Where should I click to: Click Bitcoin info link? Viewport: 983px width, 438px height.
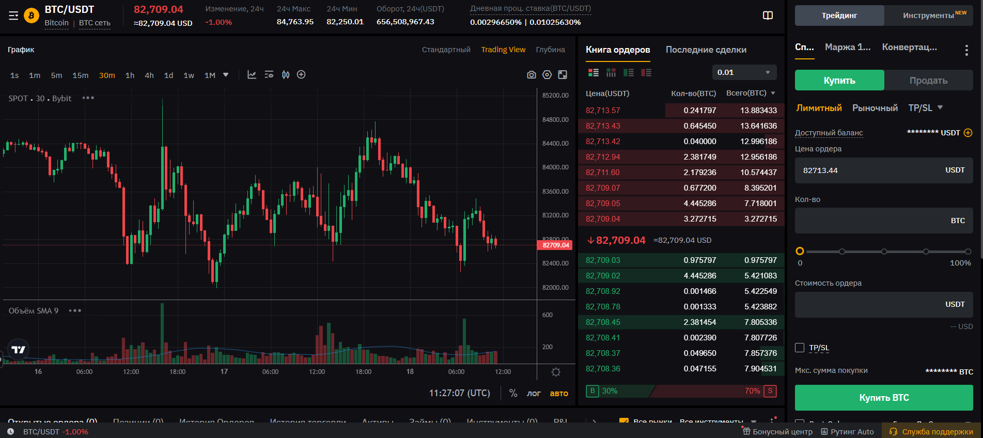[56, 23]
